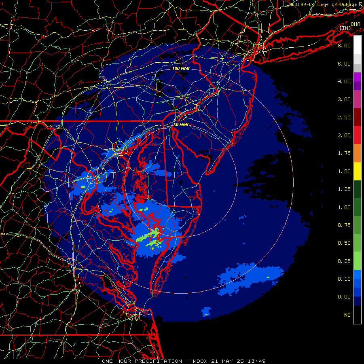Click the orange legend color swatch
Viewport: 364px width, 364px height.
point(357,153)
